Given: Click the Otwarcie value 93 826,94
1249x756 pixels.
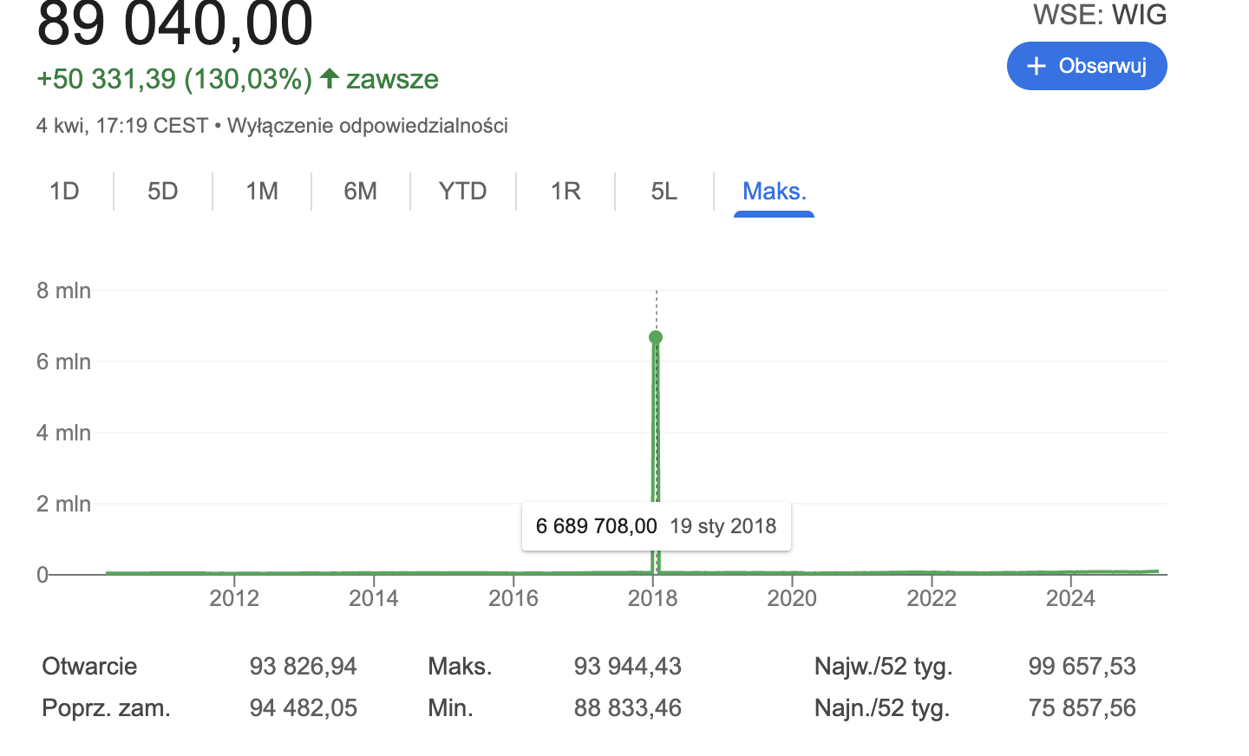Looking at the screenshot, I should 303,666.
